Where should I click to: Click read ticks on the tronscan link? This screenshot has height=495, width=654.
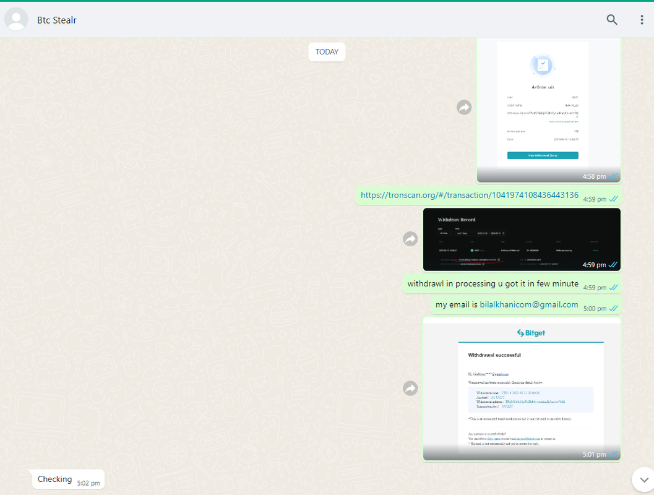click(x=613, y=199)
